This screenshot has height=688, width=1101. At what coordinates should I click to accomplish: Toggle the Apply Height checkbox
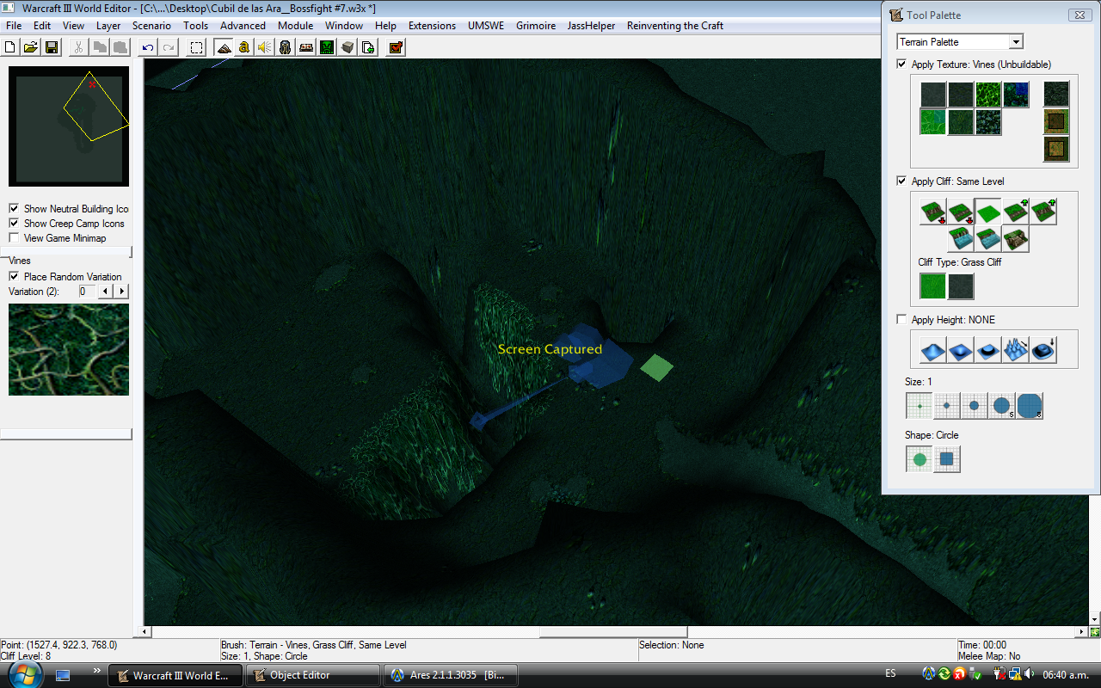(901, 319)
